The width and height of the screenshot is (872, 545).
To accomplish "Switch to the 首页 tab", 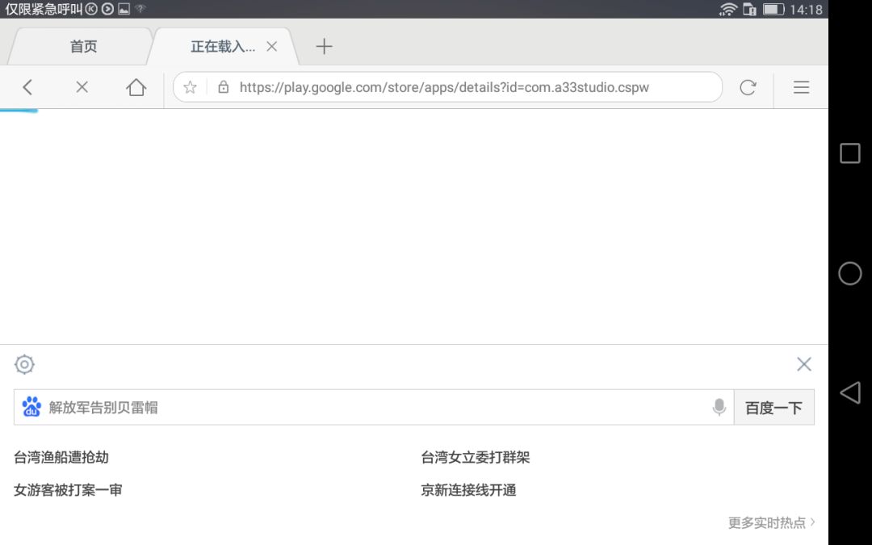I will [83, 46].
